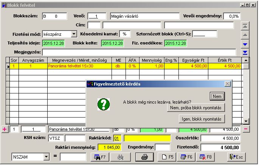Click the Mennyiség column header
The height and width of the screenshot is (165, 259).
152,60
